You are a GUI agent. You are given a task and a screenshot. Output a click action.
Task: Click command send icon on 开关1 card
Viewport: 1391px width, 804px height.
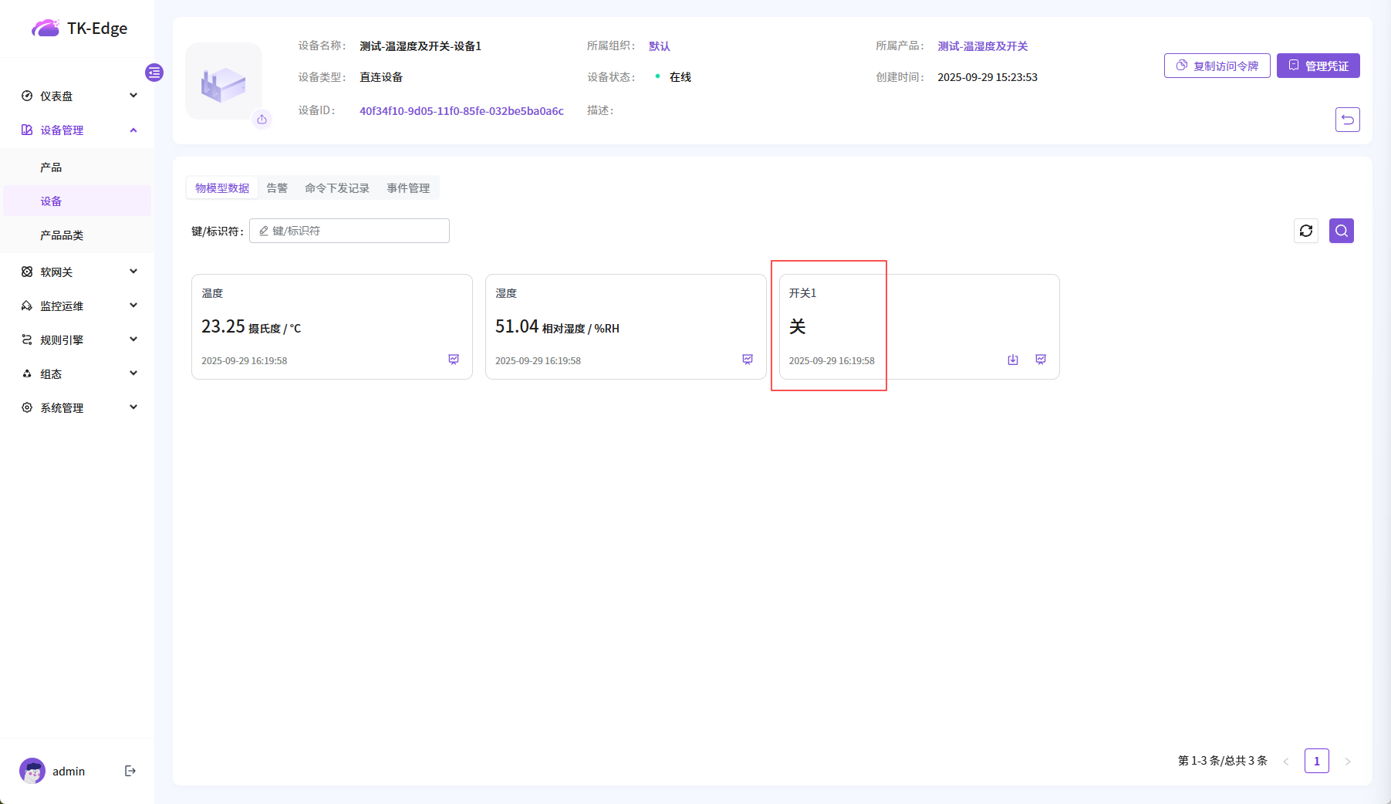coord(1013,360)
